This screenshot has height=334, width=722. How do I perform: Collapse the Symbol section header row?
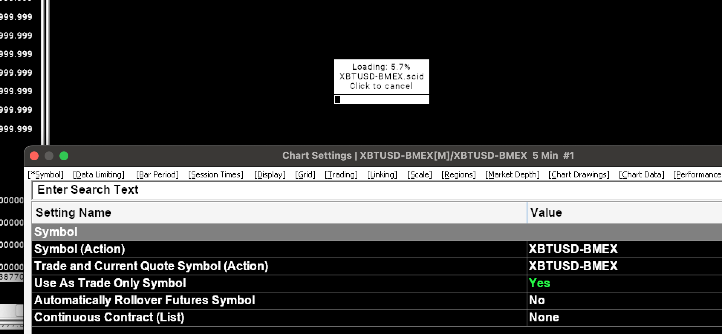click(x=377, y=232)
